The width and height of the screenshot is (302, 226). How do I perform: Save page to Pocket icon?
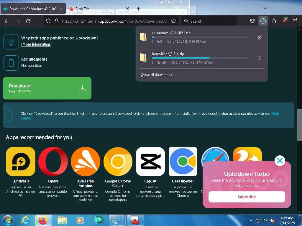pos(252,21)
